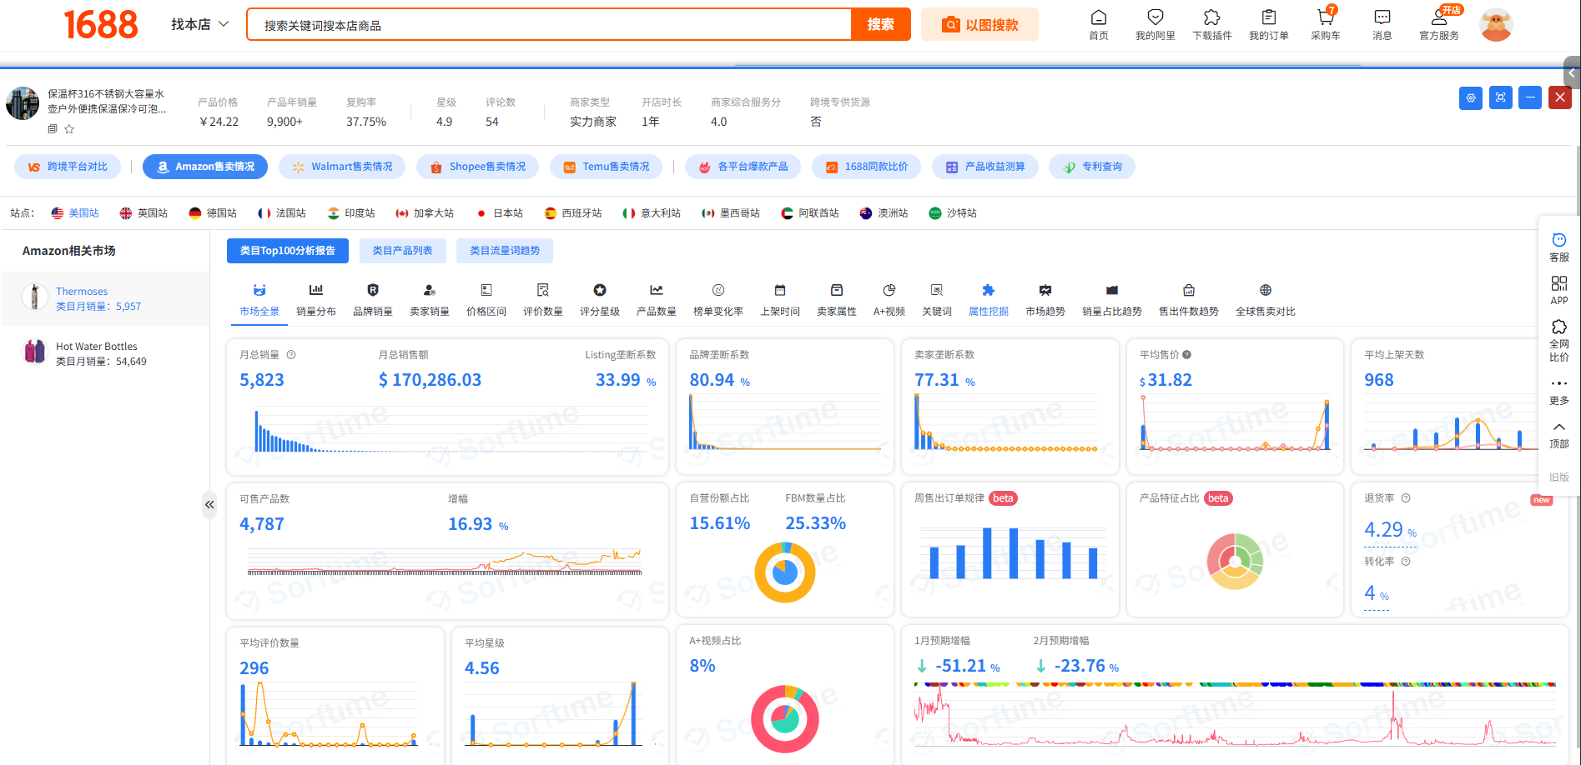Screen dimensions: 1581x765
Task: Click the camera image-search button 以图搜款
Action: (979, 25)
